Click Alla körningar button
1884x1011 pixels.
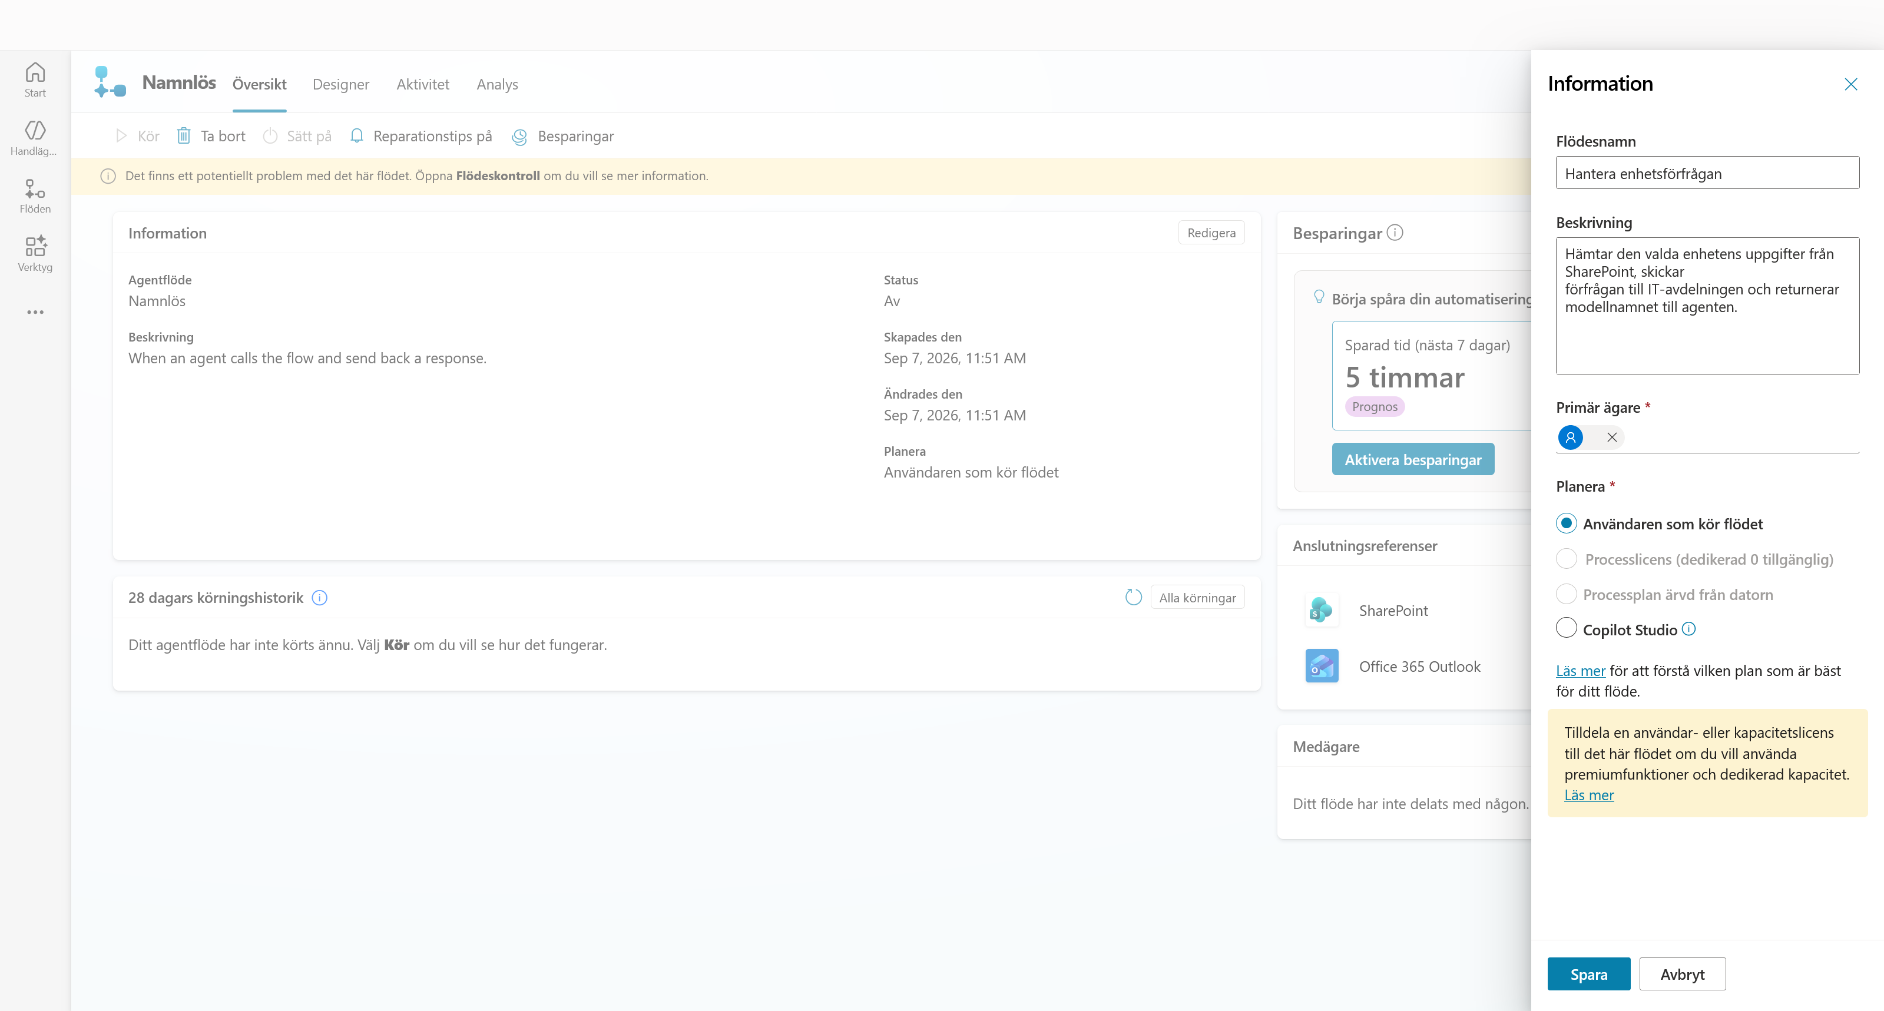point(1197,597)
